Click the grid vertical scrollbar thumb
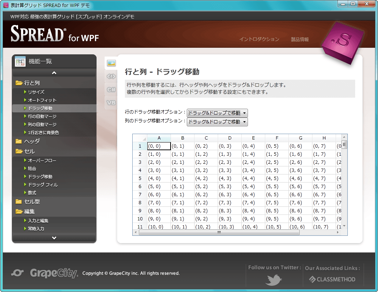The width and height of the screenshot is (378, 292). pyautogui.click(x=344, y=145)
